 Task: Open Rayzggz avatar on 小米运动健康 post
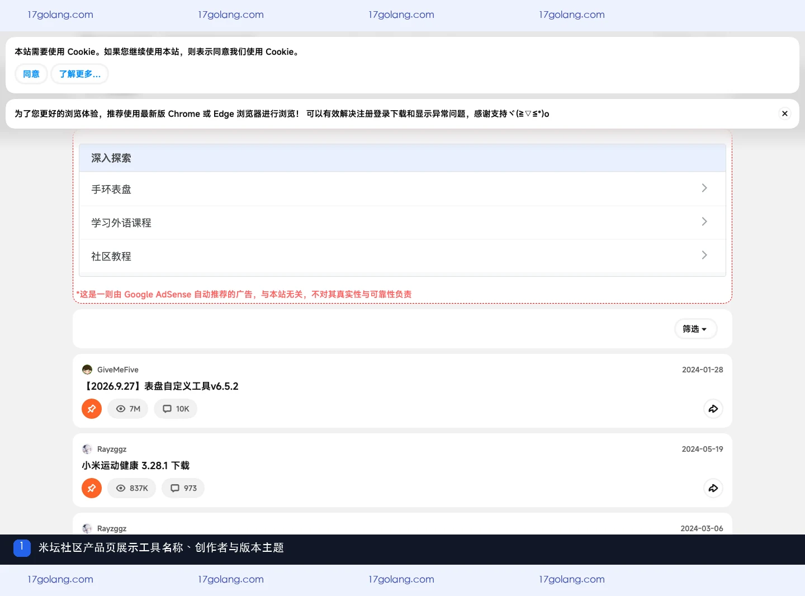click(87, 449)
